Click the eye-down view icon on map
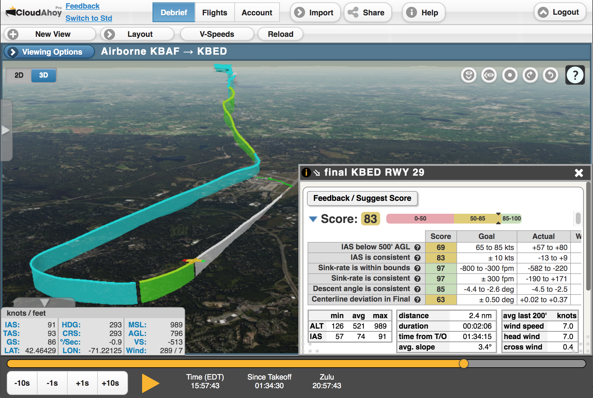 pyautogui.click(x=469, y=75)
